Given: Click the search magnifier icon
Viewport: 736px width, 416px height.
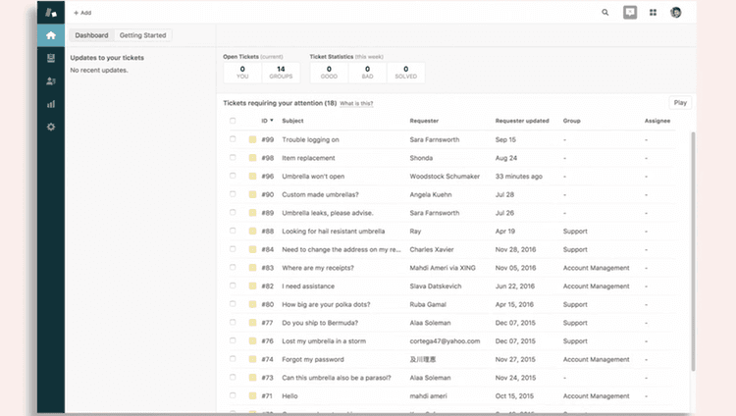Looking at the screenshot, I should (605, 13).
